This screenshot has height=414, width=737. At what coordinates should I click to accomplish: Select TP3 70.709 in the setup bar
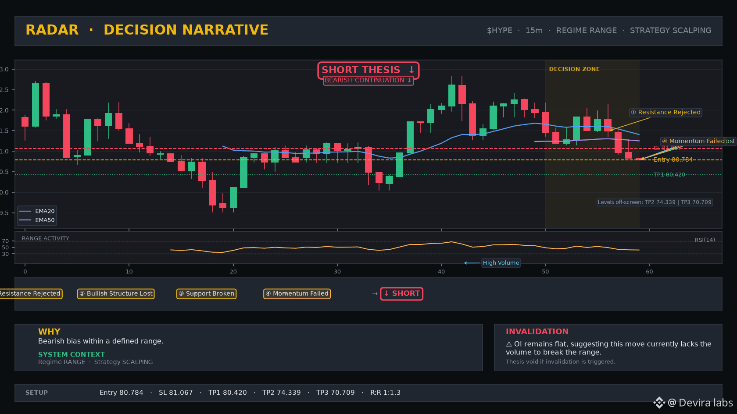pos(336,393)
